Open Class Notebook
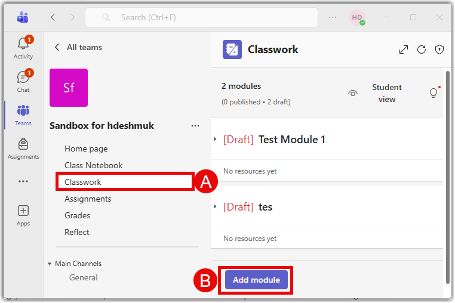Viewport: 455px width, 303px height. tap(93, 165)
